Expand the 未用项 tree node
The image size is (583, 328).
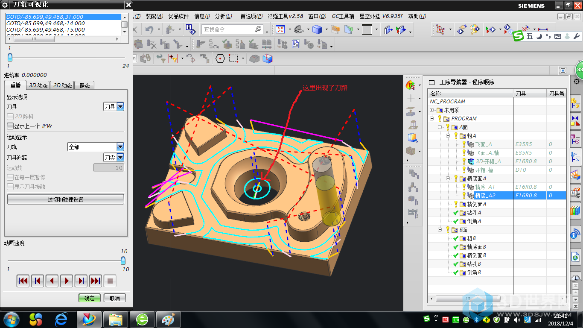(x=432, y=110)
